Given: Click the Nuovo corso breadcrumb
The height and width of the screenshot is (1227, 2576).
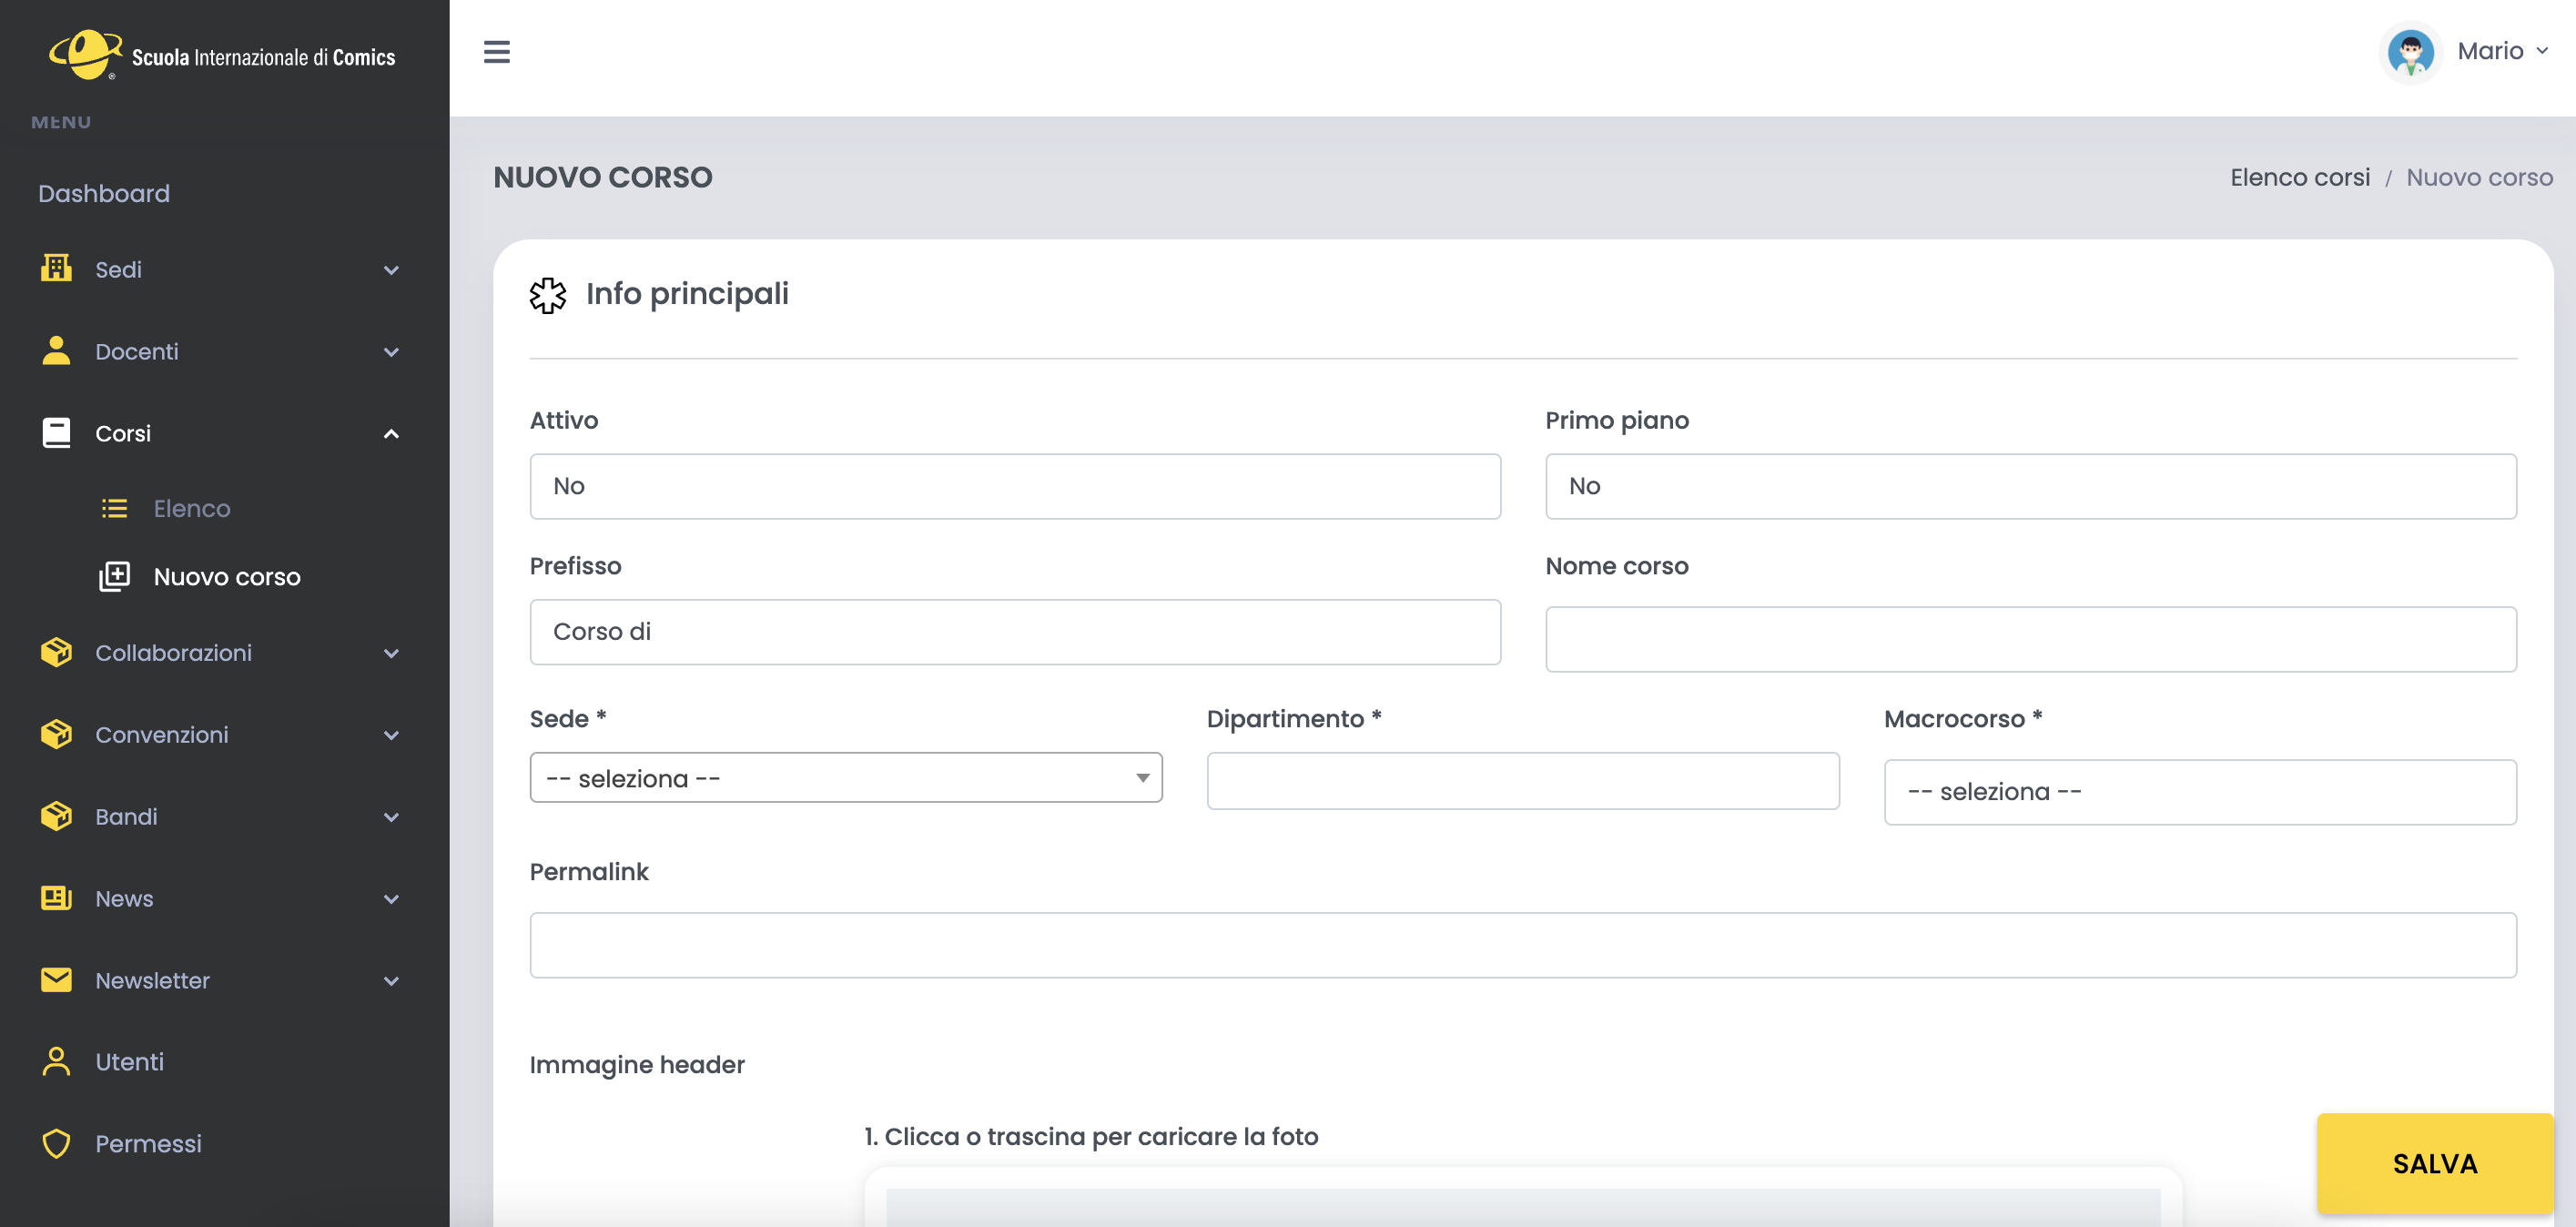Looking at the screenshot, I should tap(2479, 177).
